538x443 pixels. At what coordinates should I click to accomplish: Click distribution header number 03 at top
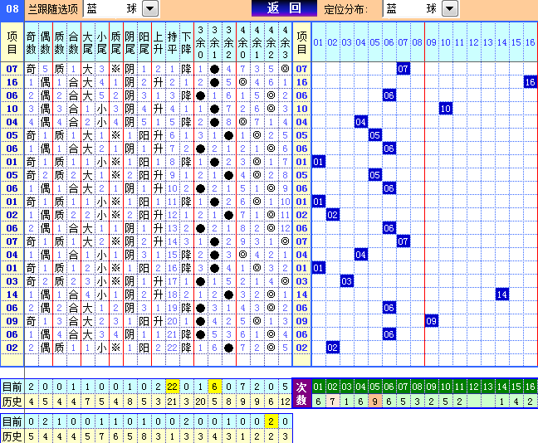point(346,42)
